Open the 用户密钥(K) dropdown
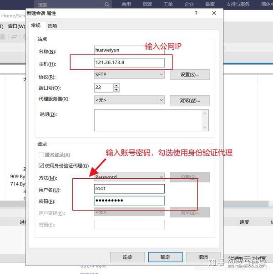The image size is (273, 274). [x=129, y=212]
